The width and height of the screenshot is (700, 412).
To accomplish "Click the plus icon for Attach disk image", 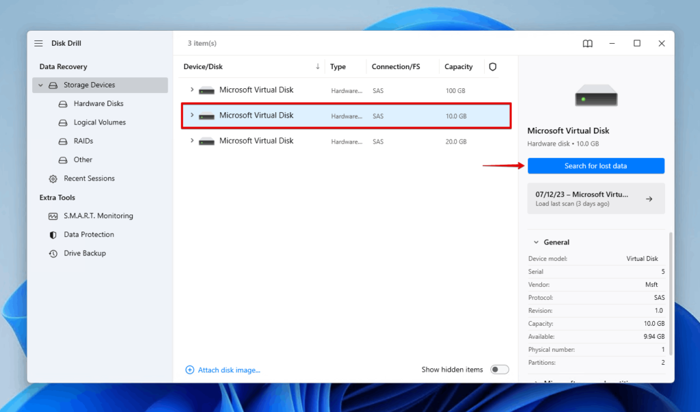I will point(190,370).
